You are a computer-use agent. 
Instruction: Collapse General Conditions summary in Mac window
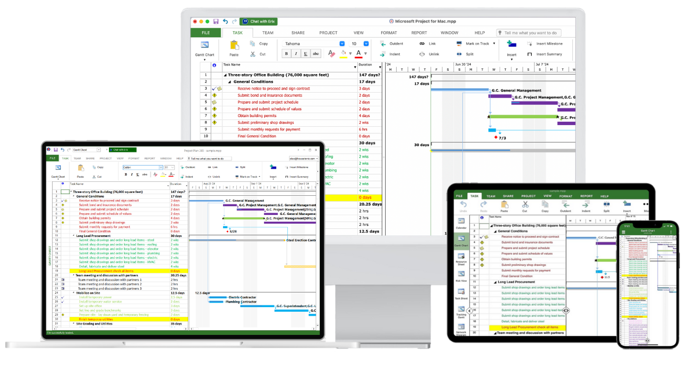[x=230, y=82]
